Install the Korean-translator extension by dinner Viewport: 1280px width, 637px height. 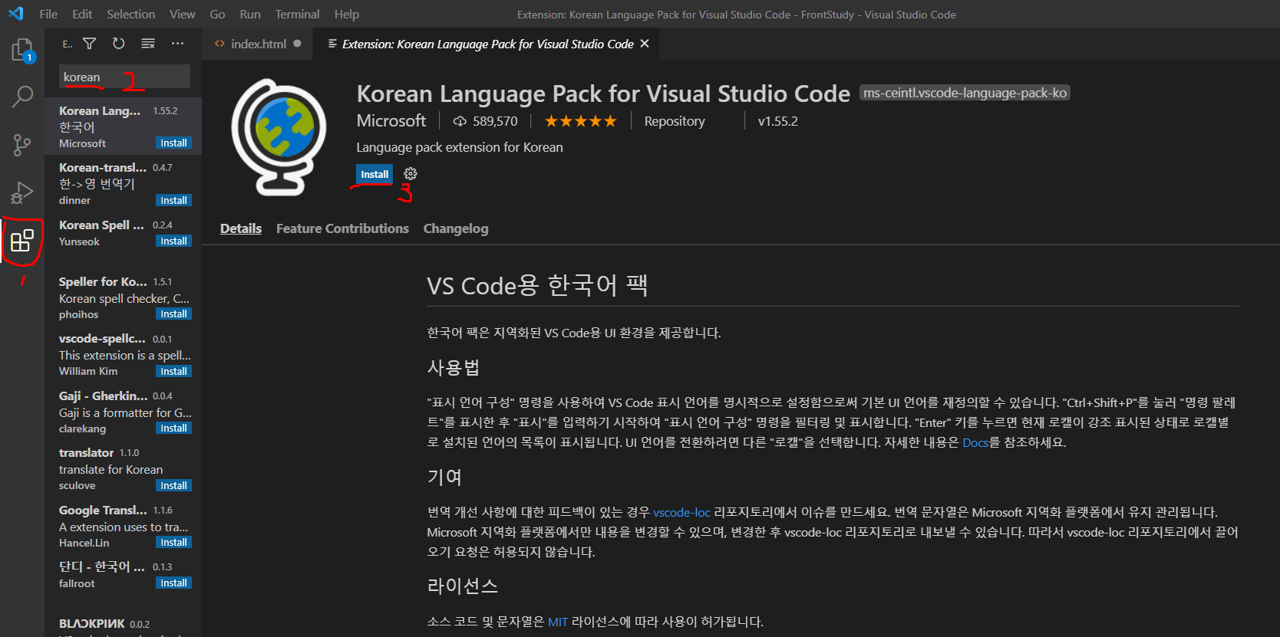(173, 200)
